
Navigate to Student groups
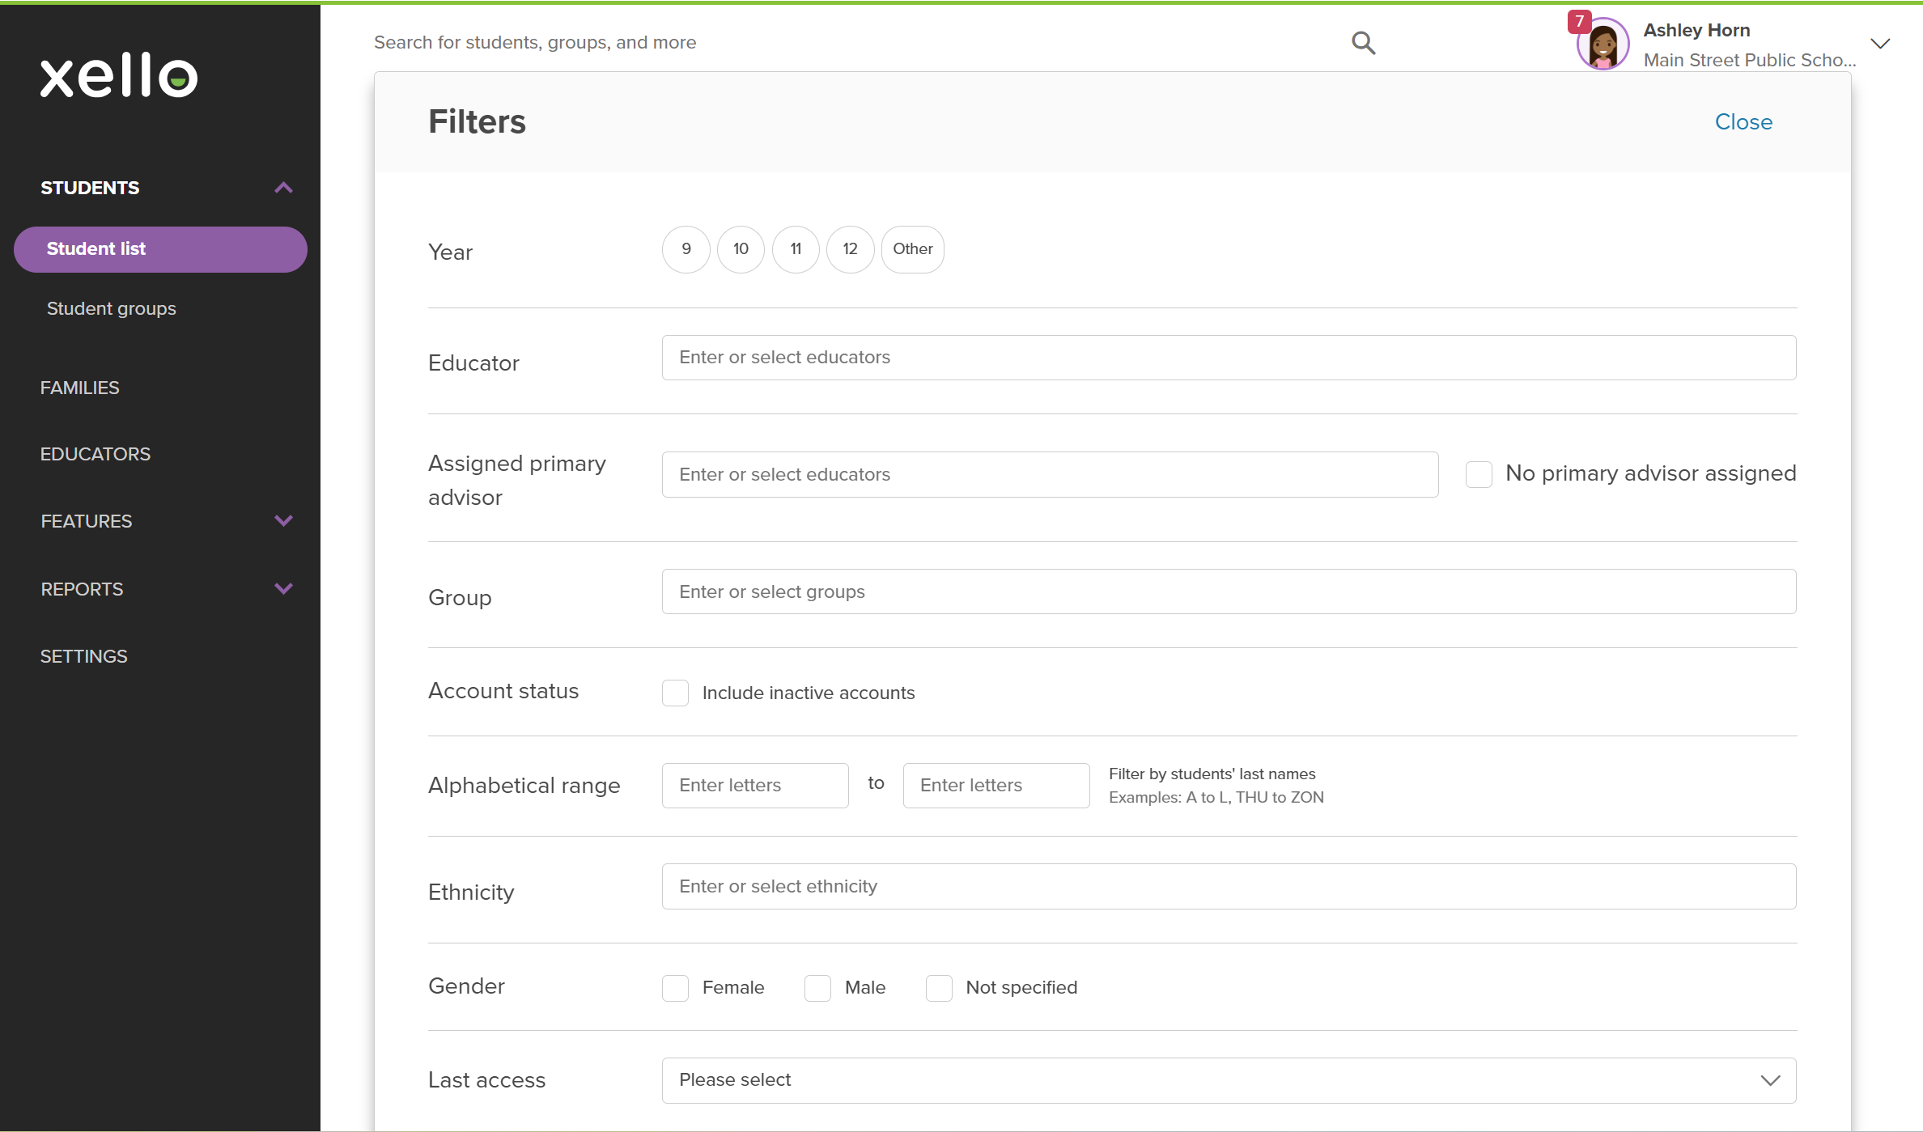(111, 308)
